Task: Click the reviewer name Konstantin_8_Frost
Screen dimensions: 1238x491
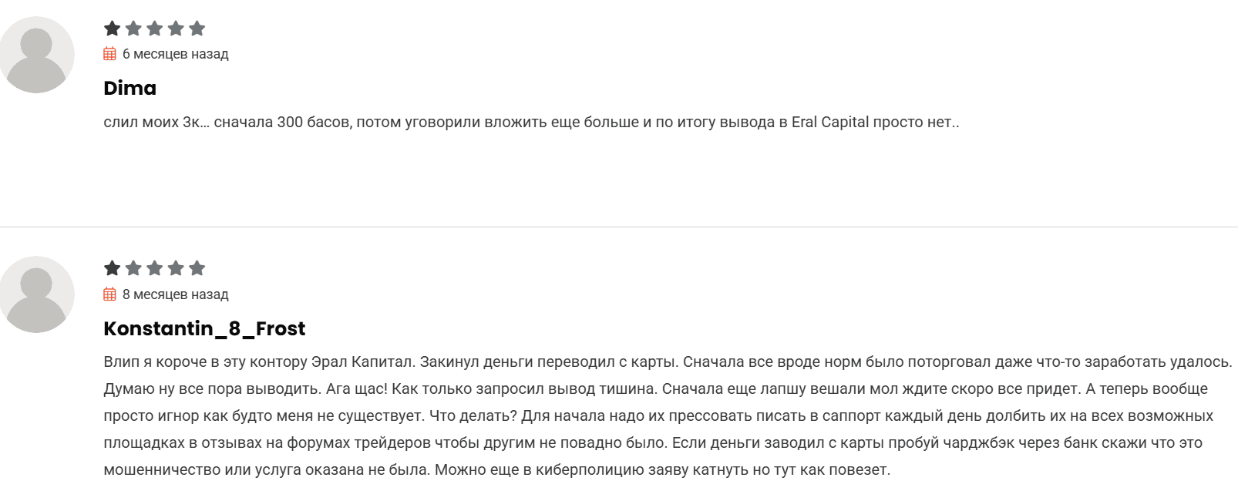Action: [204, 329]
